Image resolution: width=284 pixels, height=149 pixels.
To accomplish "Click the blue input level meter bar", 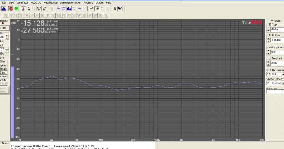I will point(12,102).
